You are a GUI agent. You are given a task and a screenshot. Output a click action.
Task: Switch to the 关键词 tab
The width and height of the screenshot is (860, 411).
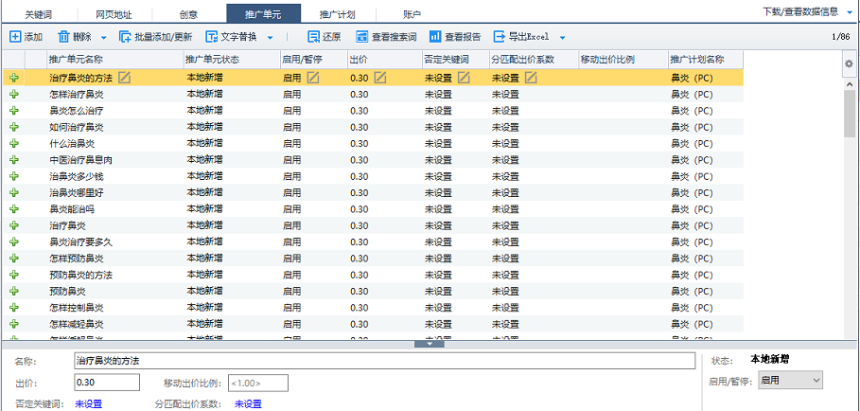39,14
